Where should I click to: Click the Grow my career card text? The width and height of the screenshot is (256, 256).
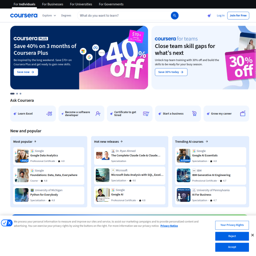(221, 114)
